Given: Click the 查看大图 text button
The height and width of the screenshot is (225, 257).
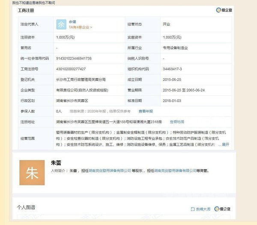Looking at the screenshot, I should (203, 209).
